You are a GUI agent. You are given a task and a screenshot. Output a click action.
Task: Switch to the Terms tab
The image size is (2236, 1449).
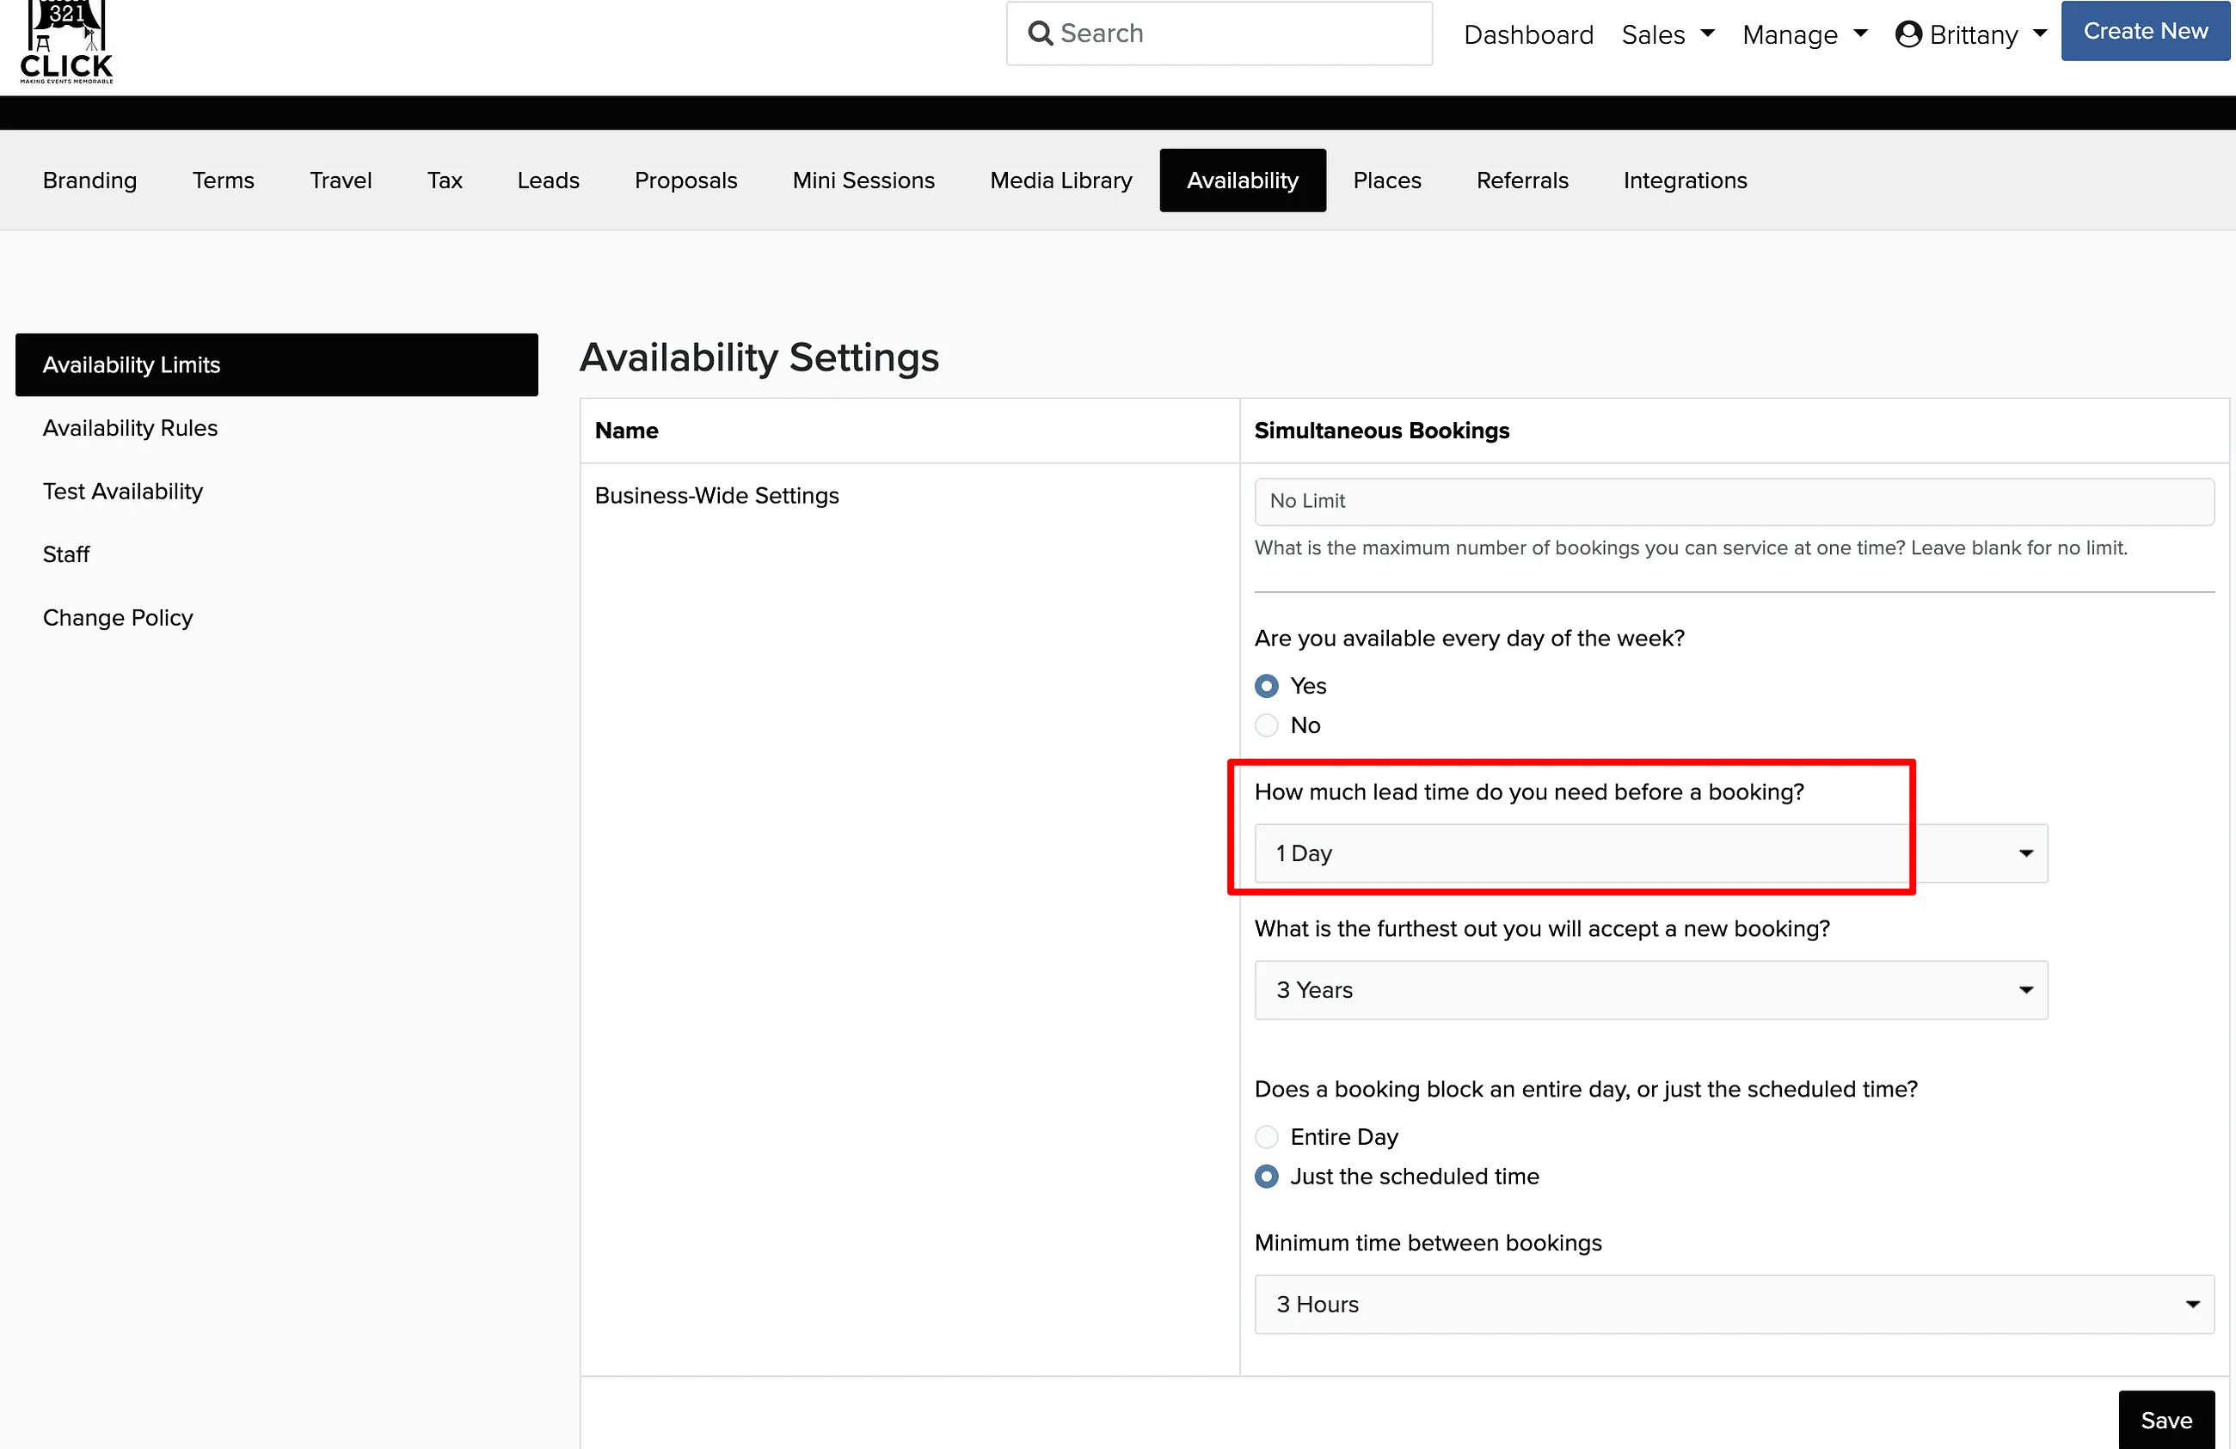tap(224, 180)
